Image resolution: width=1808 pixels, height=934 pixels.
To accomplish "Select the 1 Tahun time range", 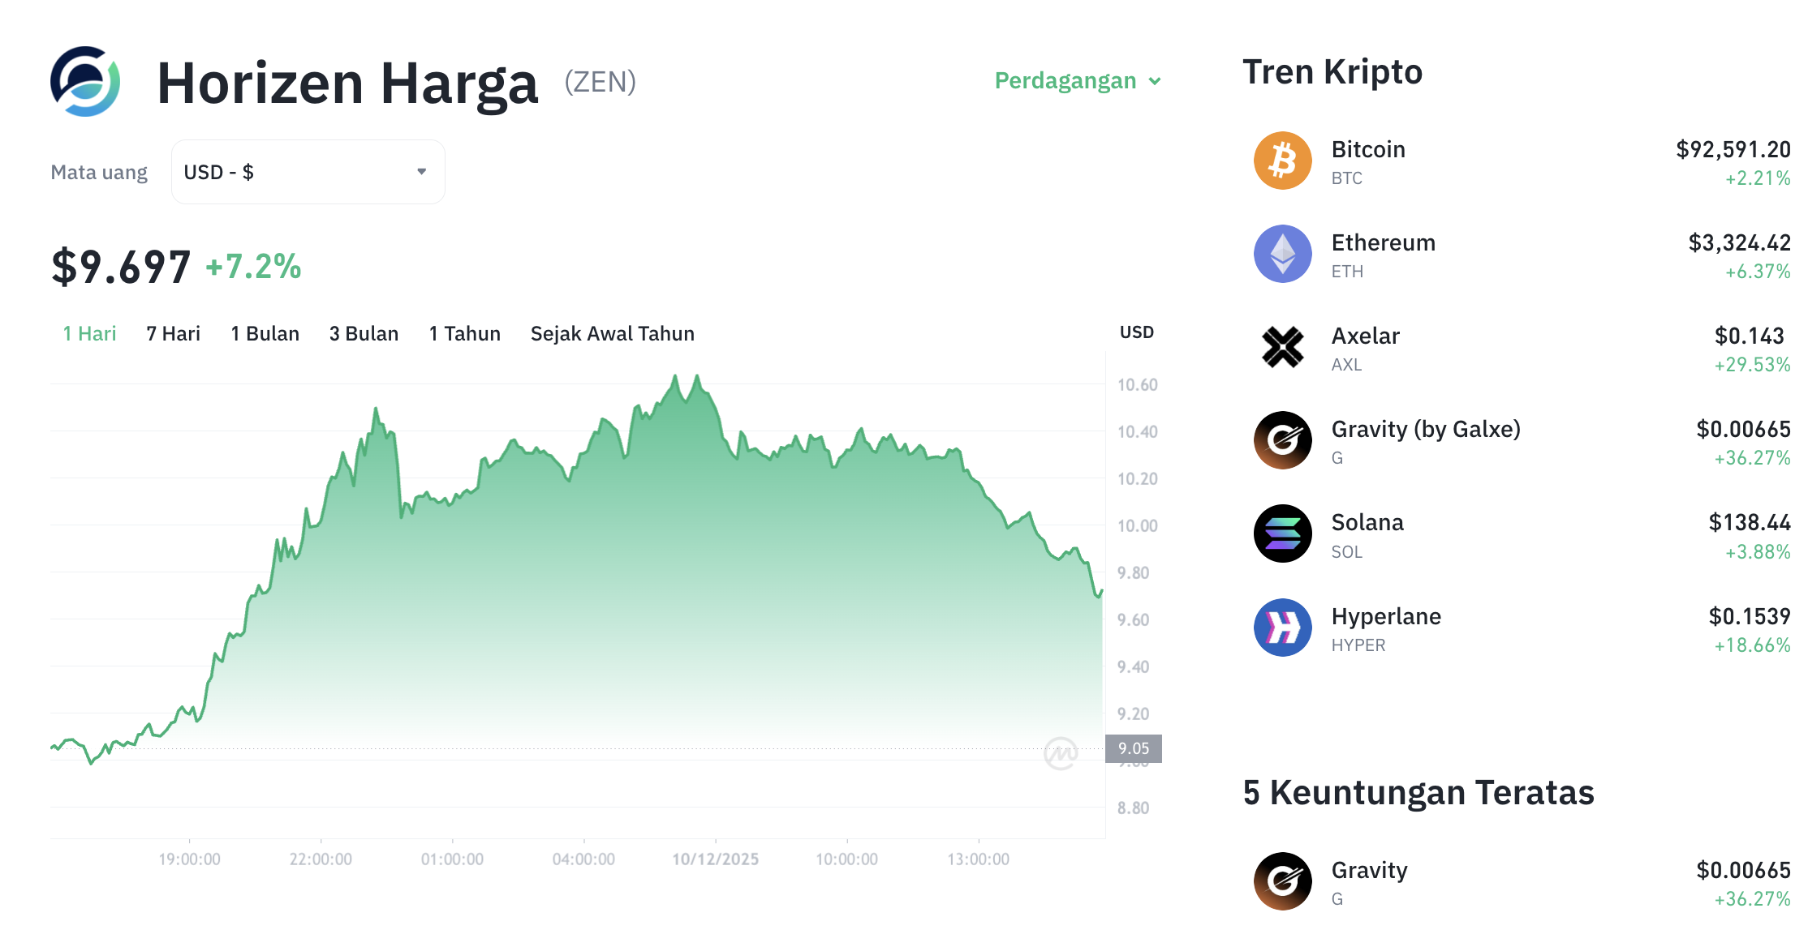I will (464, 332).
